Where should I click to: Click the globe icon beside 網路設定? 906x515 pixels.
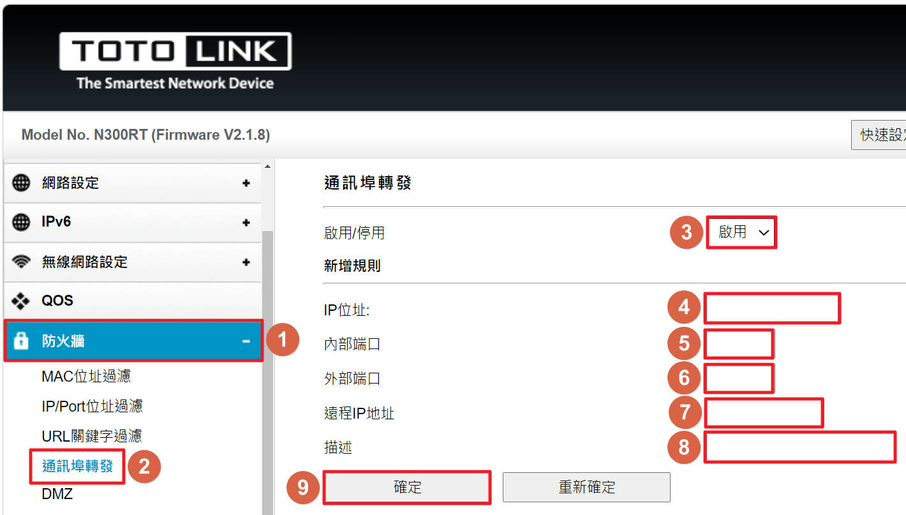coord(21,183)
